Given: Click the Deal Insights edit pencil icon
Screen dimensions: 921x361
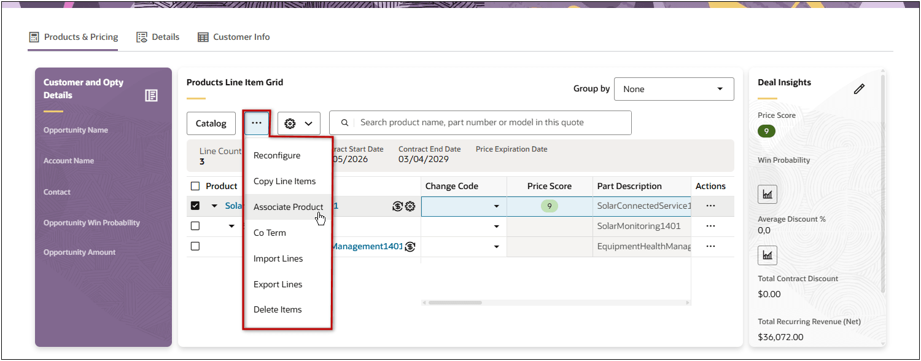Looking at the screenshot, I should click(x=859, y=89).
